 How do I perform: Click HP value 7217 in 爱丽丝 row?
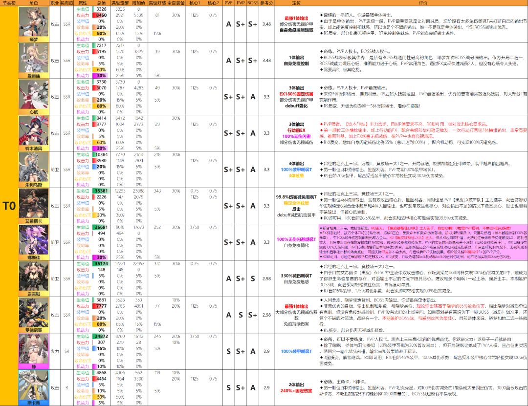[x=101, y=45]
